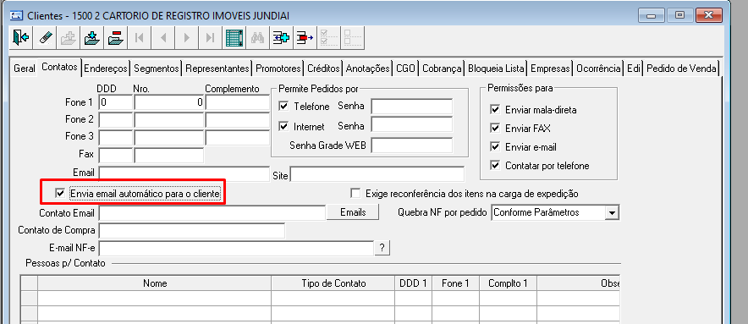
Task: Go to previous record arrow icon
Action: pyautogui.click(x=163, y=37)
